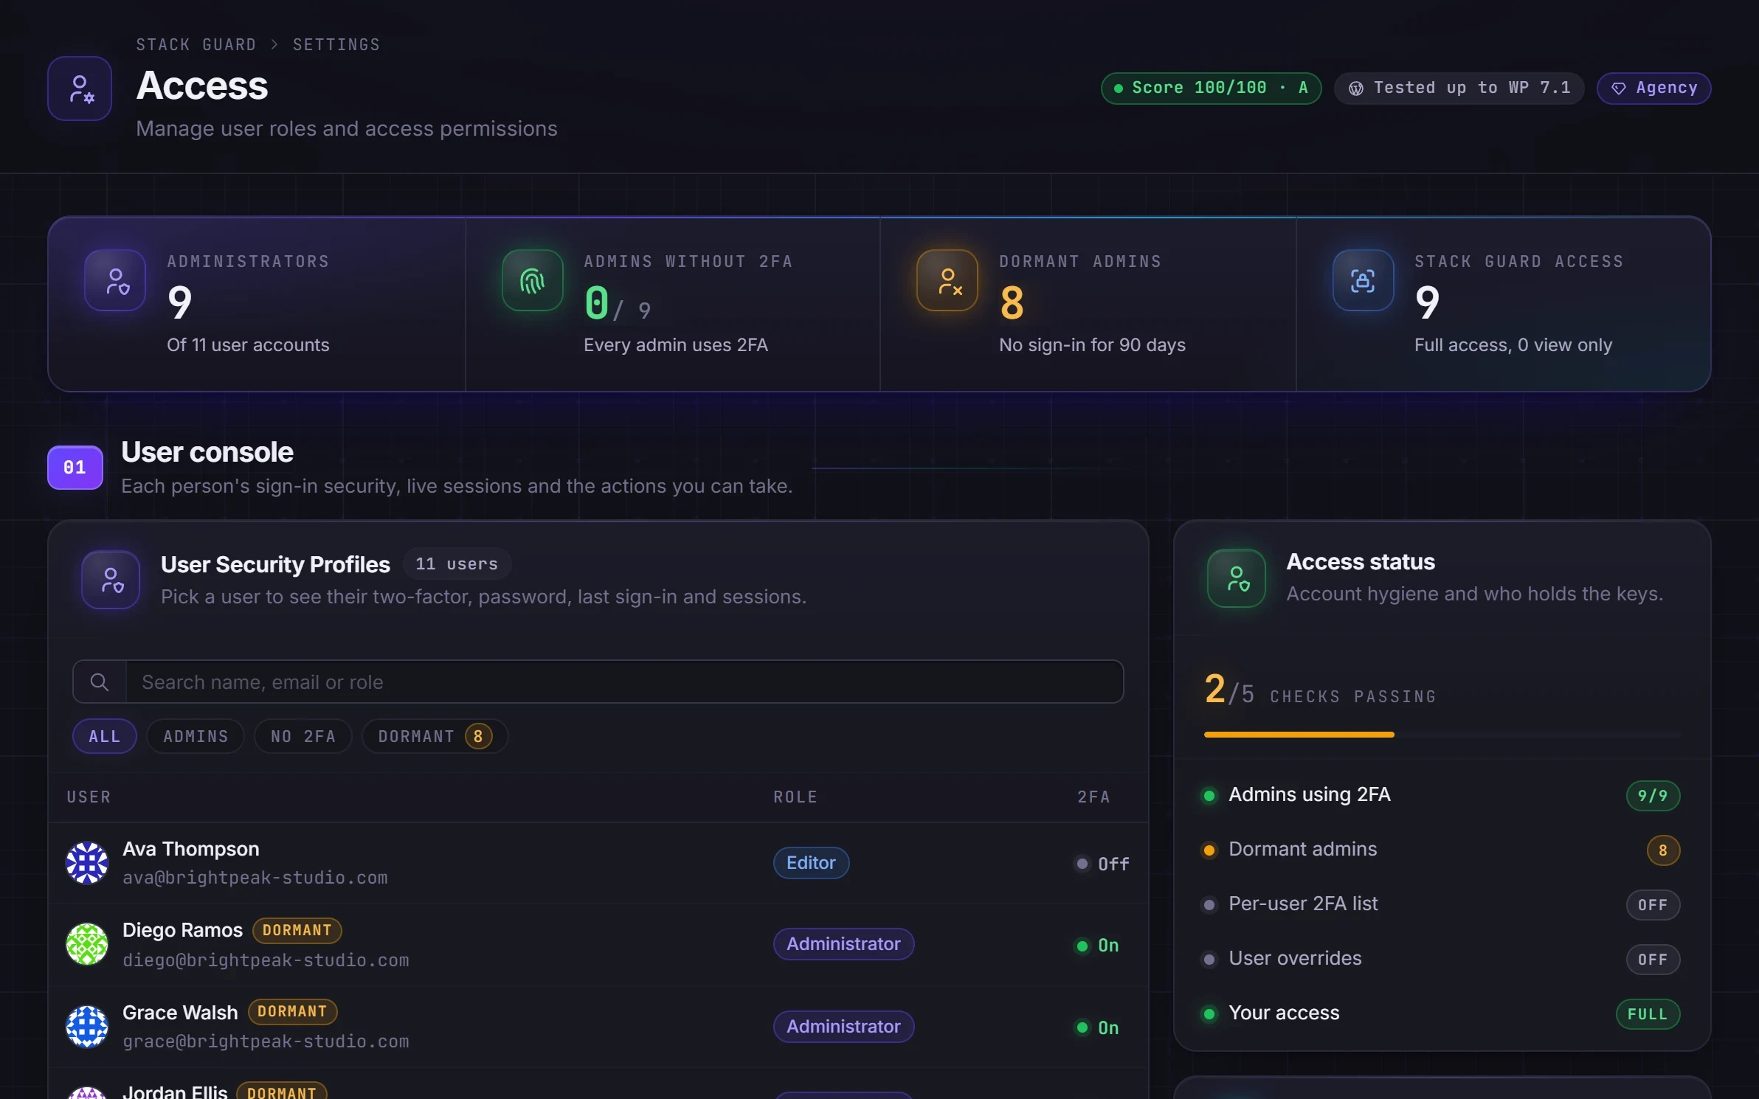Click the 8 count inside DORMANT filter
This screenshot has width=1759, height=1099.
tap(478, 736)
